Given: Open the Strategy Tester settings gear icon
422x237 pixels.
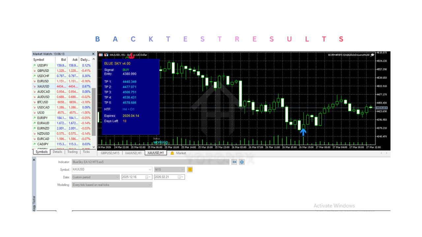Looking at the screenshot, I should pyautogui.click(x=242, y=162).
